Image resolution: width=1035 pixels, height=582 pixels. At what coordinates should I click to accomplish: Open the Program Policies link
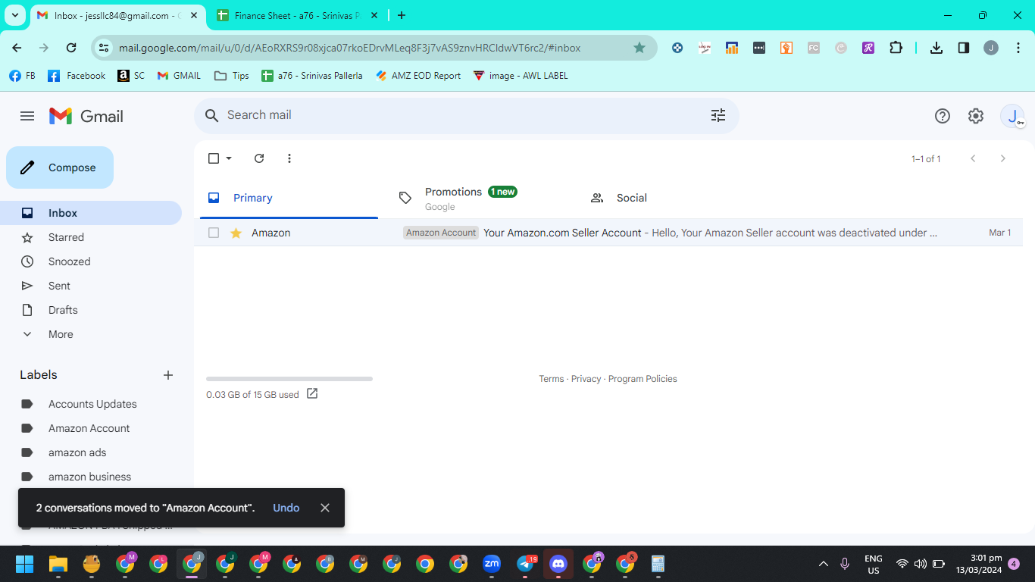click(643, 379)
